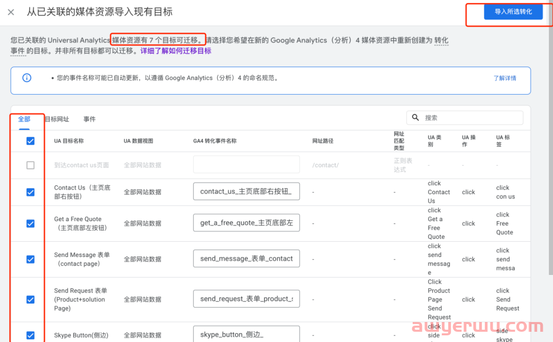Focus the 搜索 search field
The width and height of the screenshot is (553, 342).
click(471, 118)
